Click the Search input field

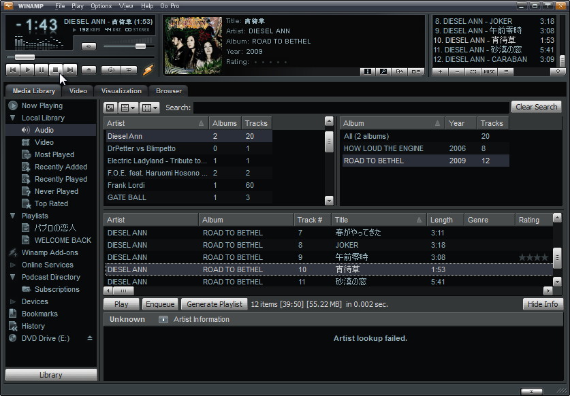[x=351, y=108]
